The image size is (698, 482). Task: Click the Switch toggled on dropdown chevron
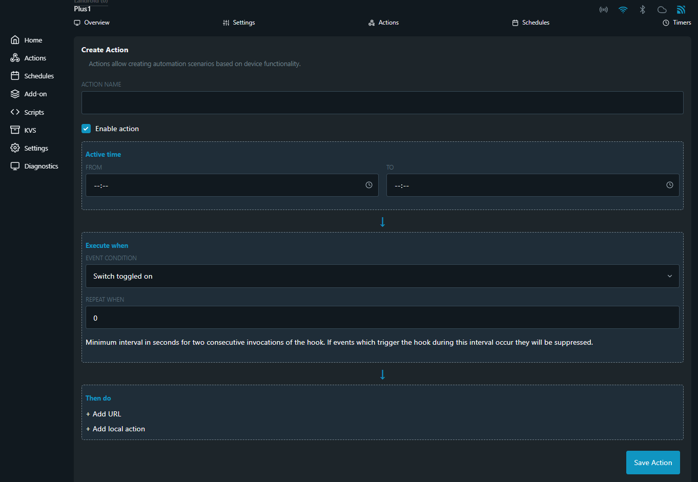pos(669,276)
